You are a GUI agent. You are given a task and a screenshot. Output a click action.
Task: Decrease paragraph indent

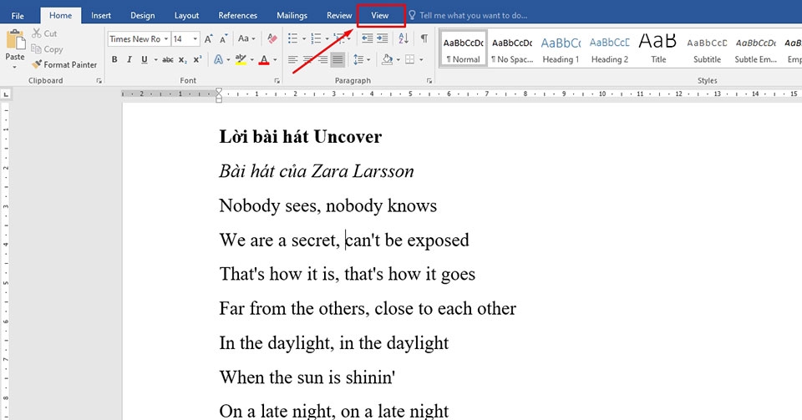click(368, 38)
